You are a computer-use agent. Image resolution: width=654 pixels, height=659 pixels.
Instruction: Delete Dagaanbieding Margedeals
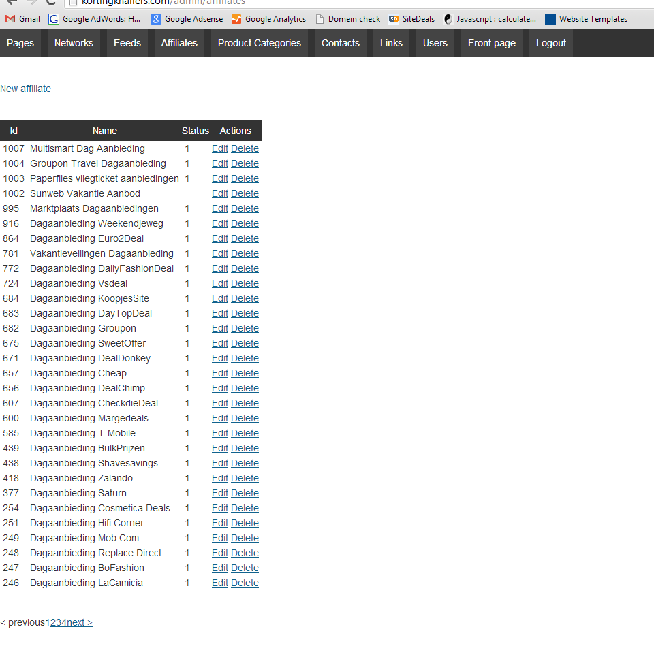(x=245, y=419)
